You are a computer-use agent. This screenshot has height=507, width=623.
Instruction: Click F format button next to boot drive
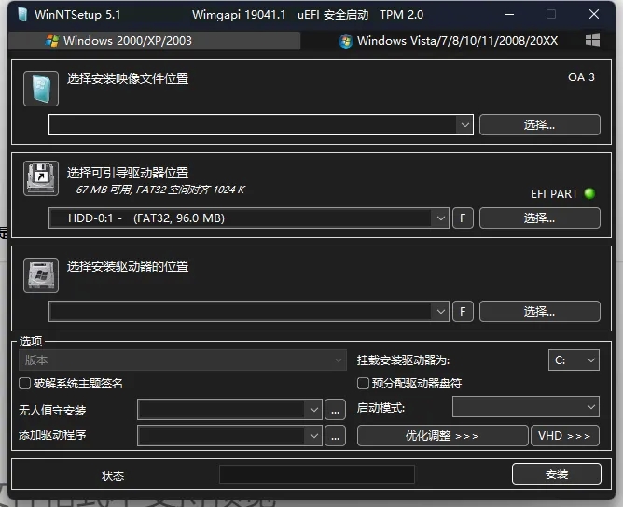(463, 218)
